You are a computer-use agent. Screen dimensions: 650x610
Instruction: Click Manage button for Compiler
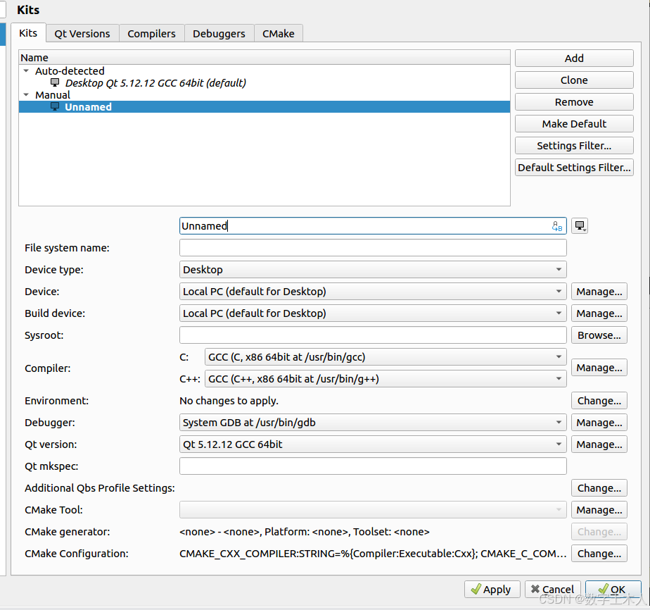pyautogui.click(x=599, y=368)
